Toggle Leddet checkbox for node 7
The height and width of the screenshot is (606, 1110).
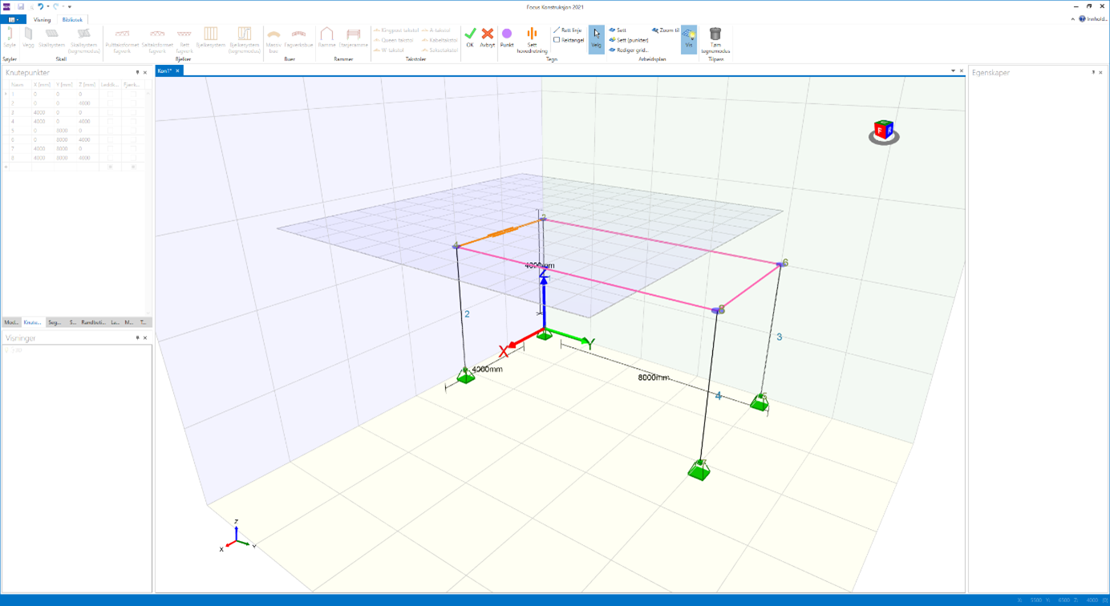tap(111, 148)
